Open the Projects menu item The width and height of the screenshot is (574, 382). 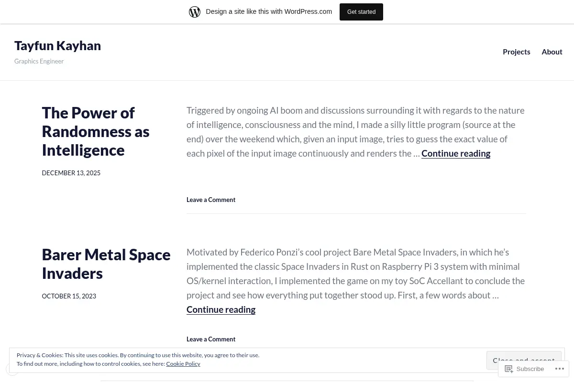[x=516, y=52]
